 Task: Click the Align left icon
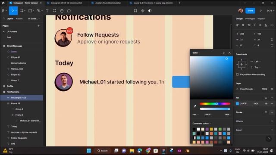tap(237, 25)
